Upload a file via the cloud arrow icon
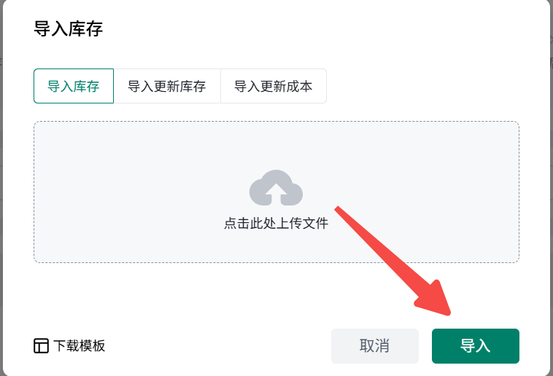553x376 pixels. point(276,189)
